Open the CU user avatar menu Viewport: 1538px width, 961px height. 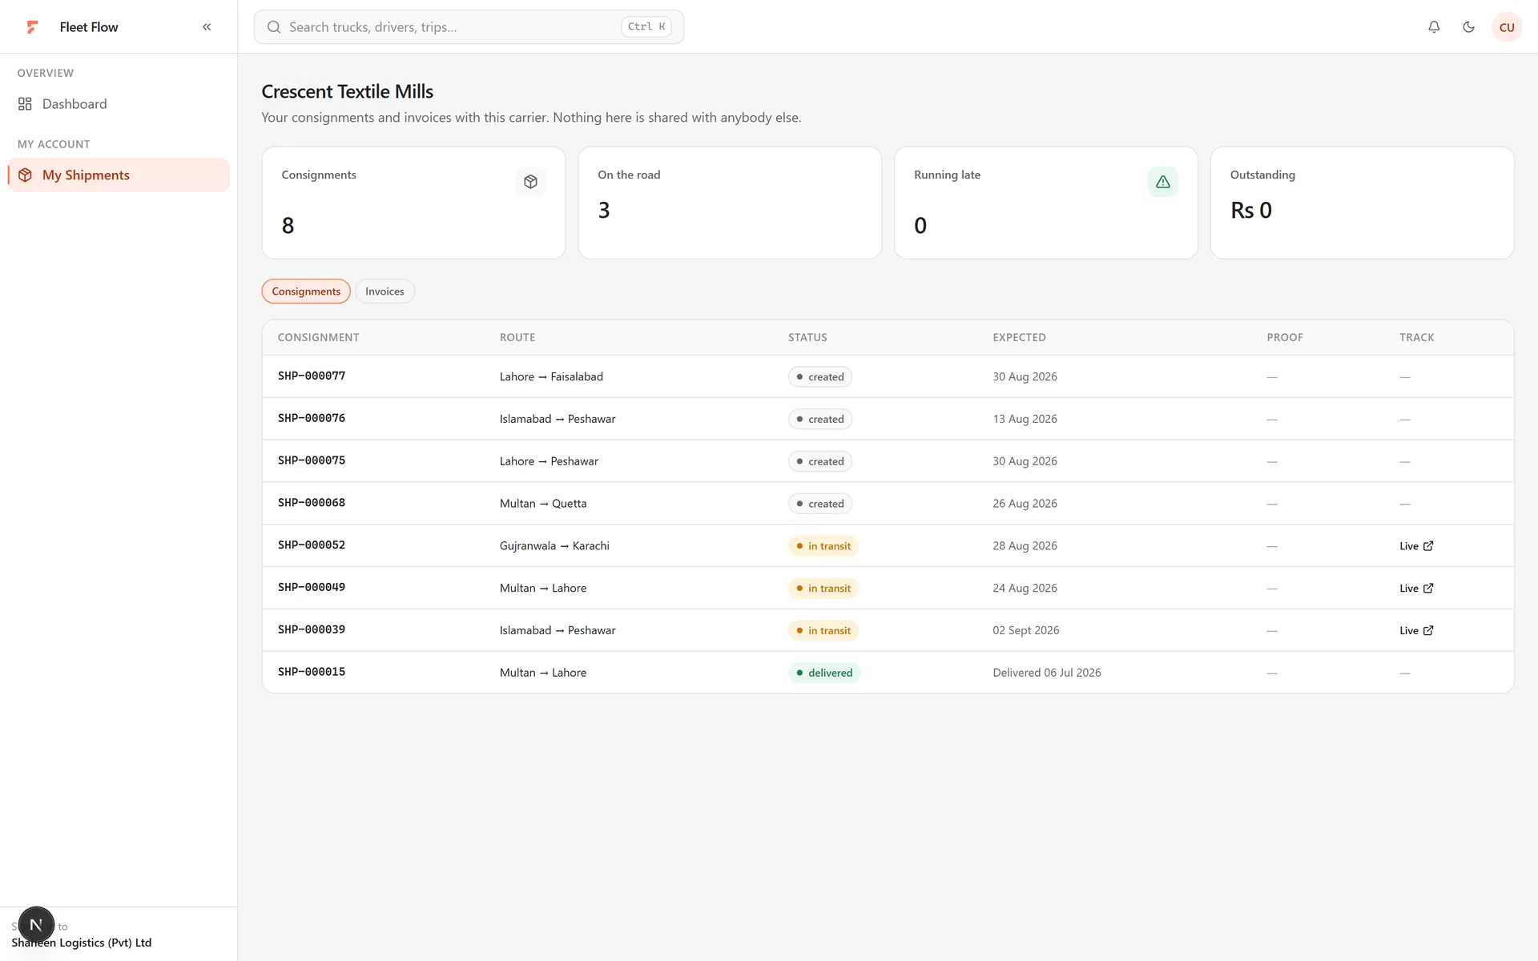[1506, 27]
